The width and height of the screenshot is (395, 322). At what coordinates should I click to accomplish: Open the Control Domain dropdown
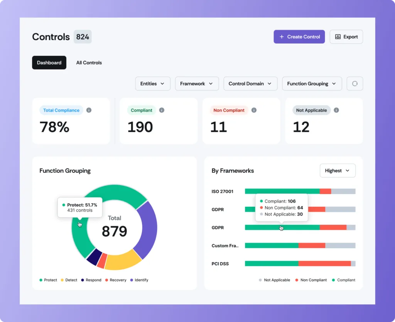click(x=250, y=83)
